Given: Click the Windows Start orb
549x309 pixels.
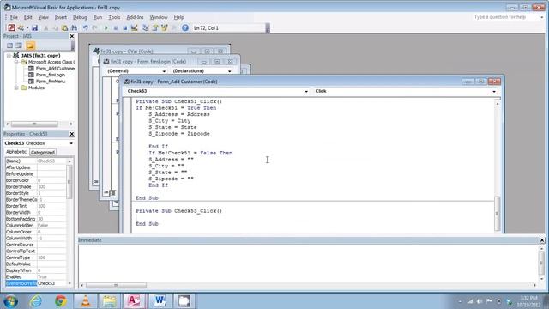Looking at the screenshot, I should coord(10,301).
